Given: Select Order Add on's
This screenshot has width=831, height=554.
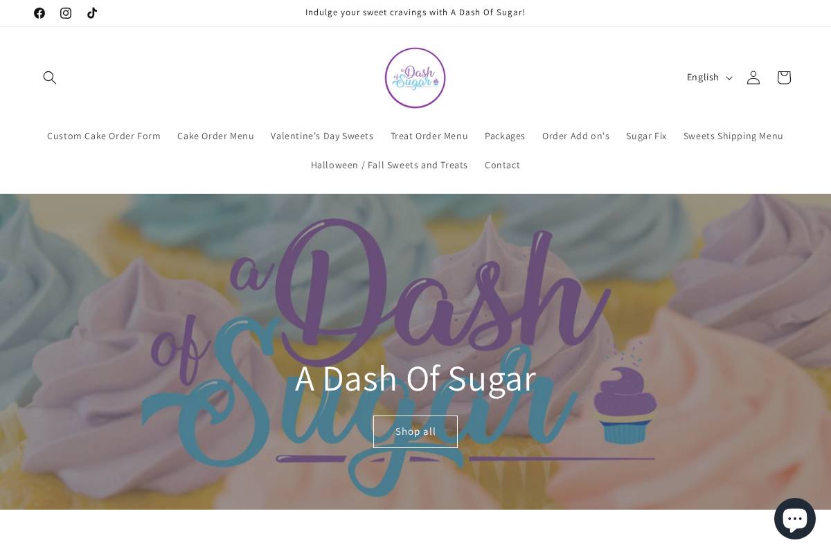Looking at the screenshot, I should click(x=575, y=136).
